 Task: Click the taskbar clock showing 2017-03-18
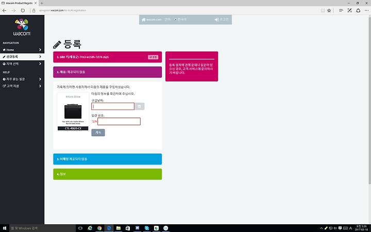[361, 228]
